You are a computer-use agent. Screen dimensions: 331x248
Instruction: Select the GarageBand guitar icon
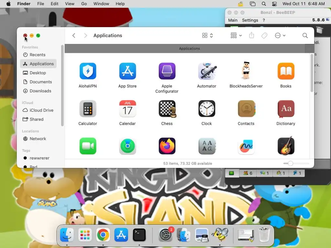click(286, 146)
